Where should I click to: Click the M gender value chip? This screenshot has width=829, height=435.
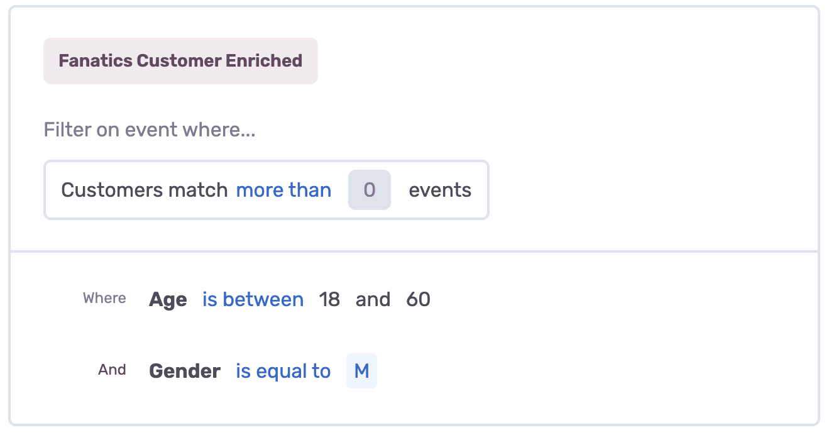pyautogui.click(x=361, y=371)
